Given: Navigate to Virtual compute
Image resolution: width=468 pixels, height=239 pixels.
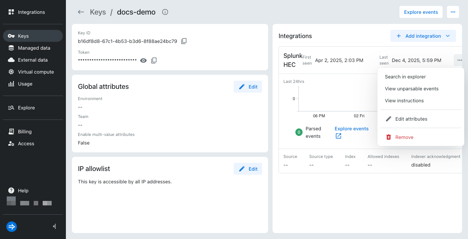Looking at the screenshot, I should [x=33, y=72].
